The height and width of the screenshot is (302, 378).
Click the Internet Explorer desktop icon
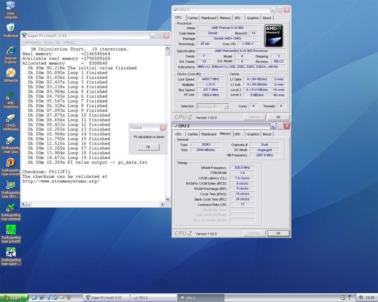[x=11, y=50]
